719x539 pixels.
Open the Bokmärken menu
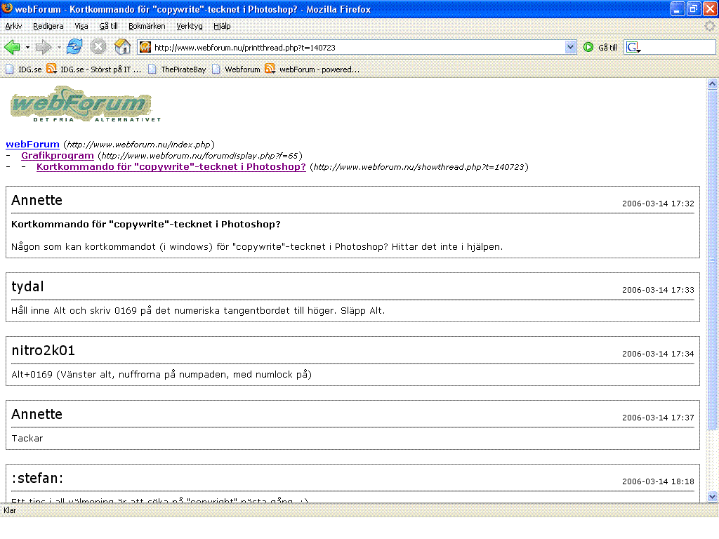147,26
